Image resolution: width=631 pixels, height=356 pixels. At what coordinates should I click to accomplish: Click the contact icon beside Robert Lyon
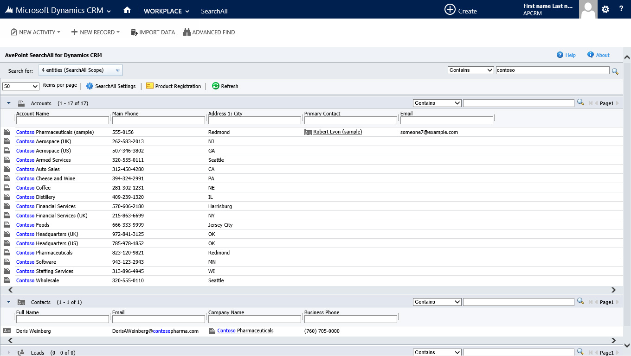[308, 132]
